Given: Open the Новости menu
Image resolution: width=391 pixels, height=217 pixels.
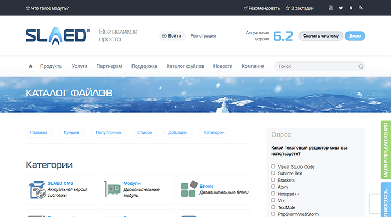Looking at the screenshot, I should [223, 66].
